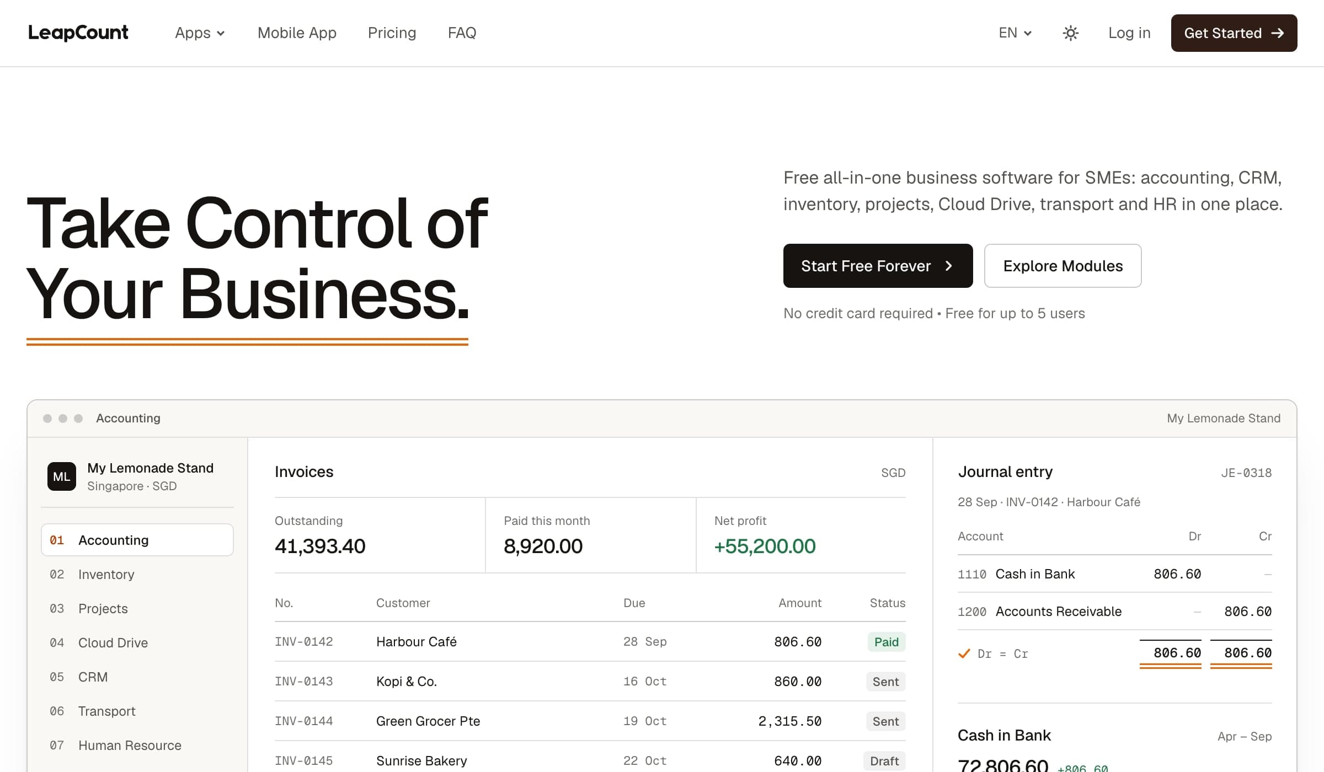Open the Pricing page
Screen dimensions: 1324x772
pos(392,33)
